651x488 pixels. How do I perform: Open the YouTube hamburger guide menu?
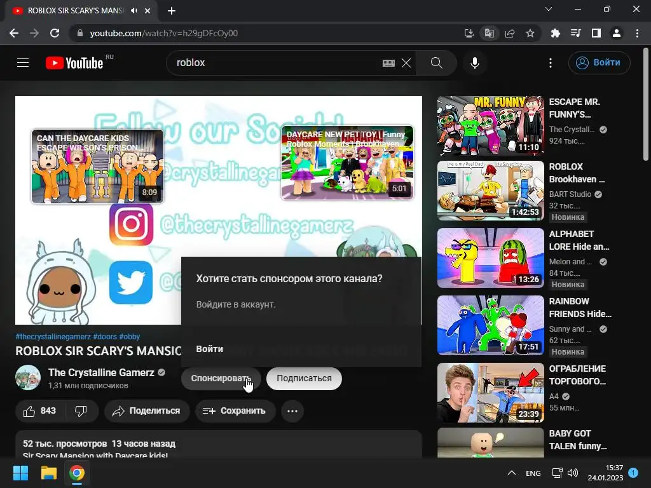23,63
